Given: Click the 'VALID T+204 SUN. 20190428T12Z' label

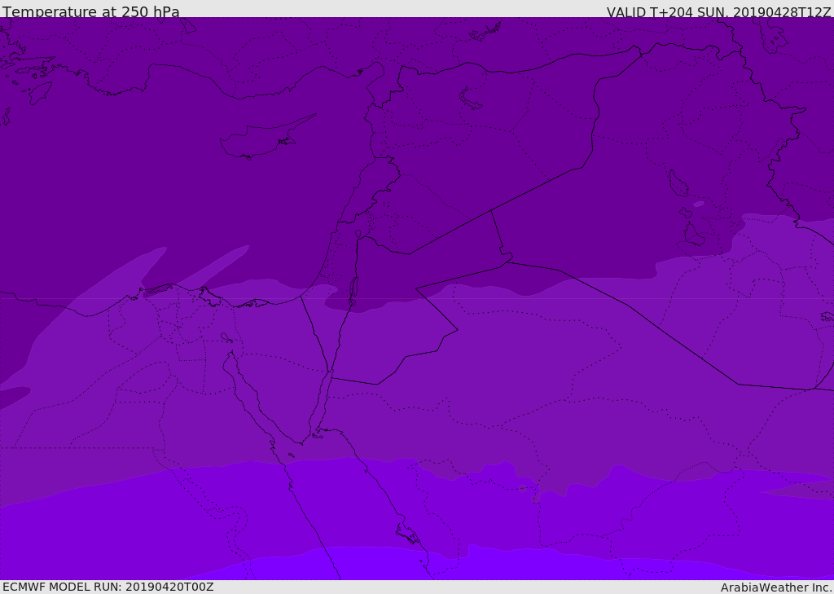Looking at the screenshot, I should pyautogui.click(x=718, y=11).
